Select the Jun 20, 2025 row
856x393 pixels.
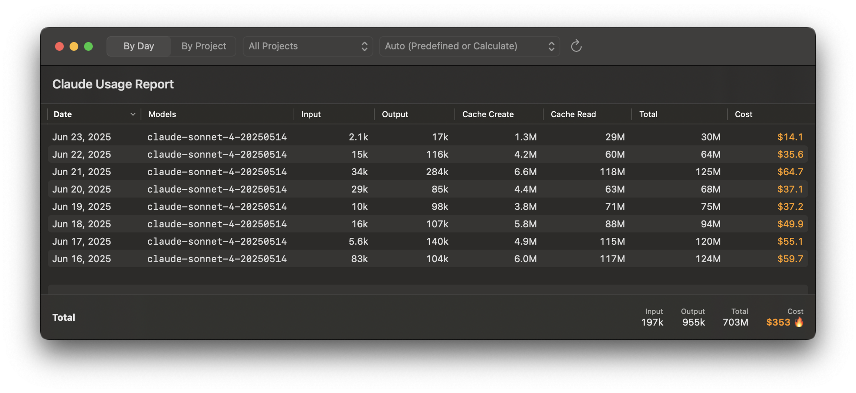tap(428, 189)
